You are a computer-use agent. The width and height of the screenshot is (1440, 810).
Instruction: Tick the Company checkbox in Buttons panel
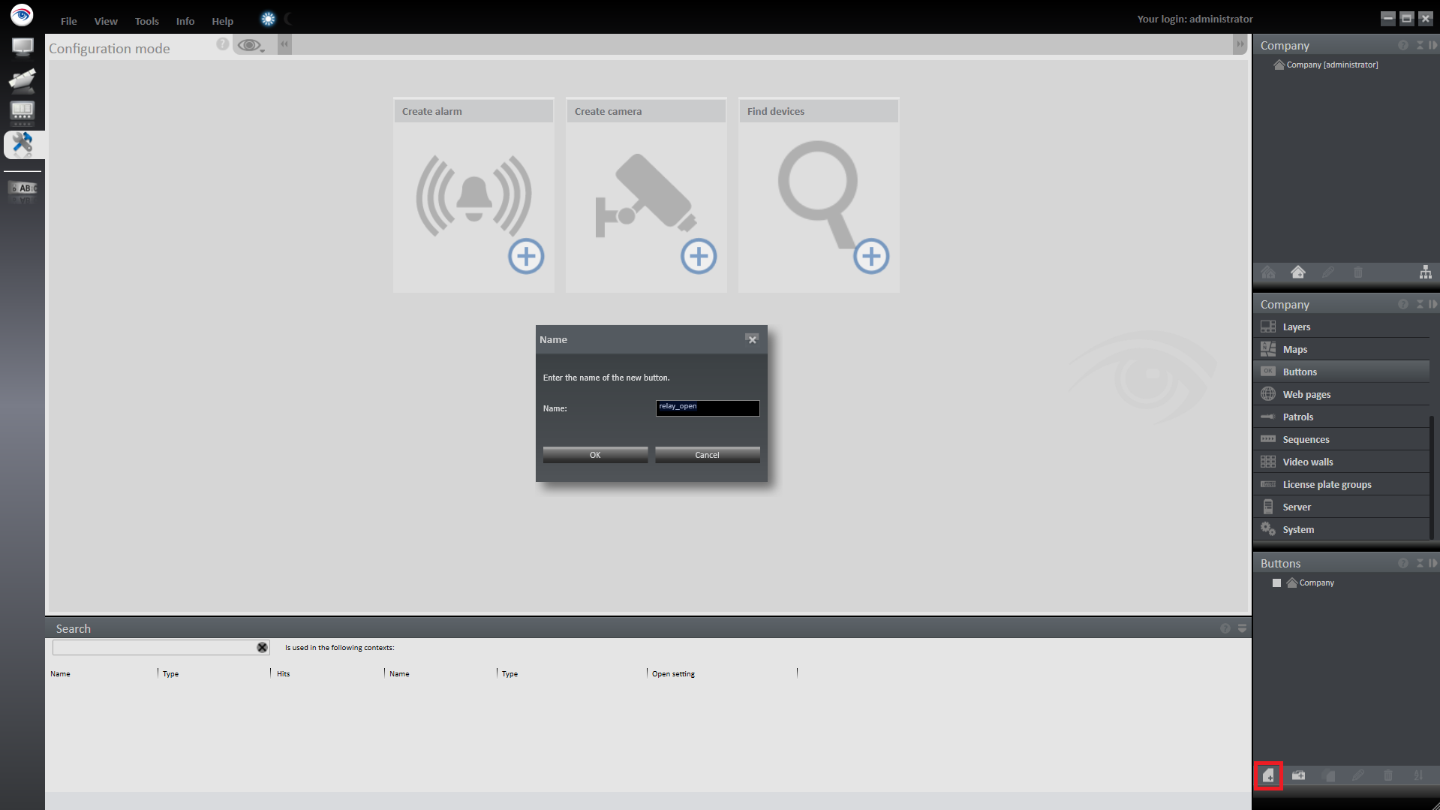tap(1276, 583)
